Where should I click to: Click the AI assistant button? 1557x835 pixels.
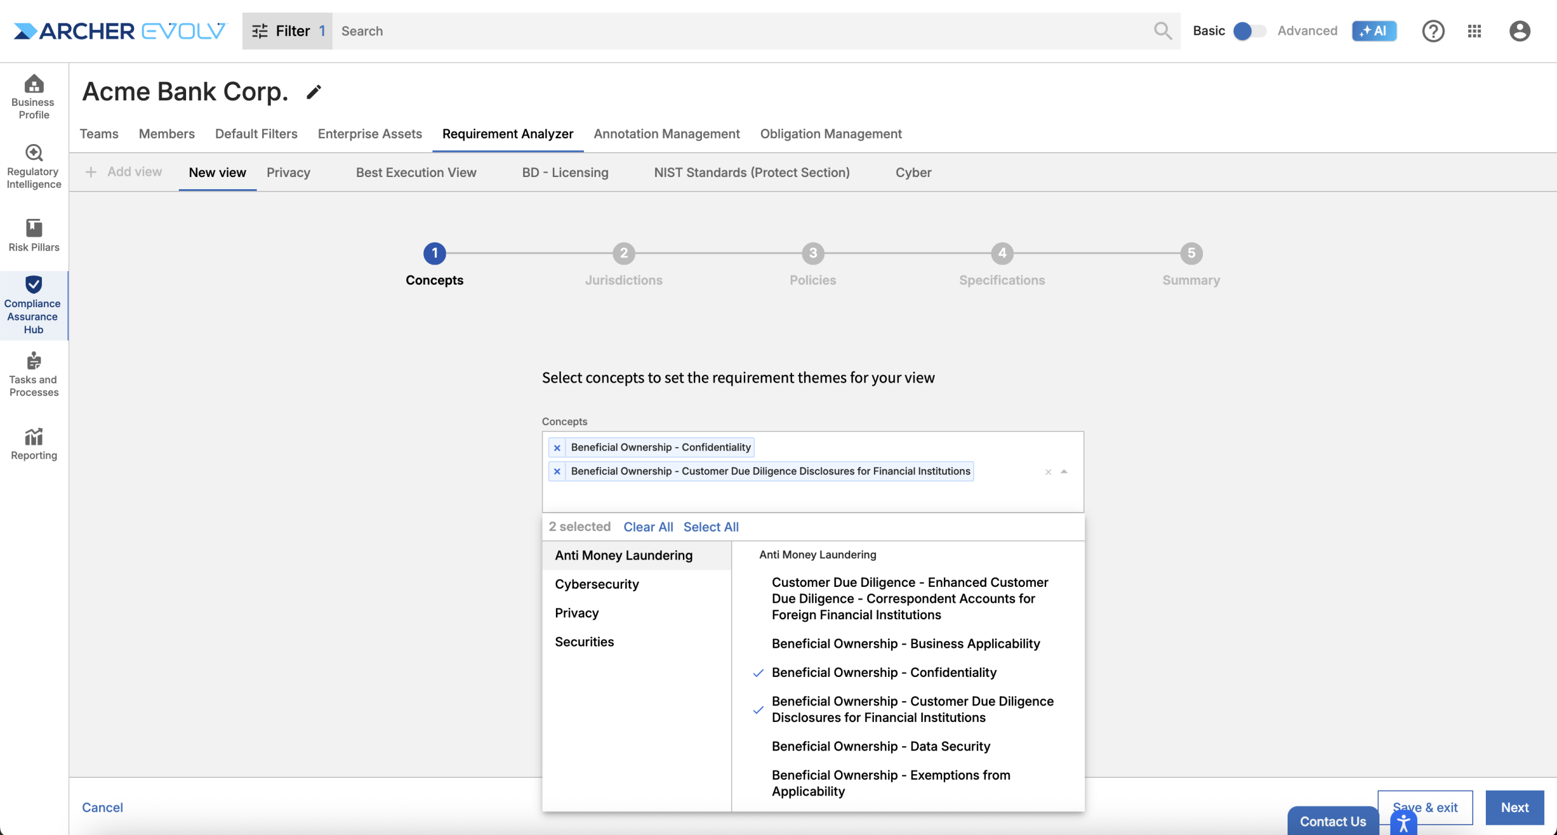pyautogui.click(x=1373, y=31)
